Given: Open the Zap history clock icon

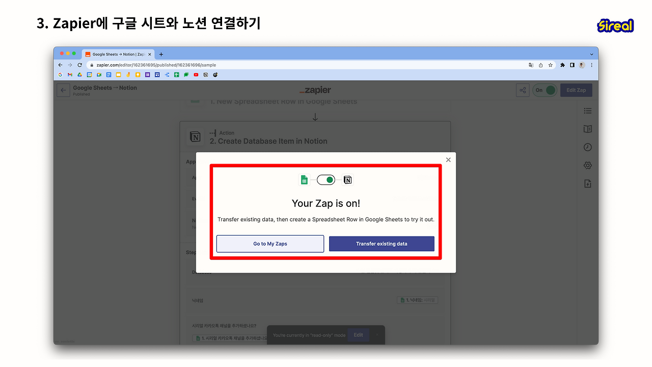Looking at the screenshot, I should pos(587,147).
